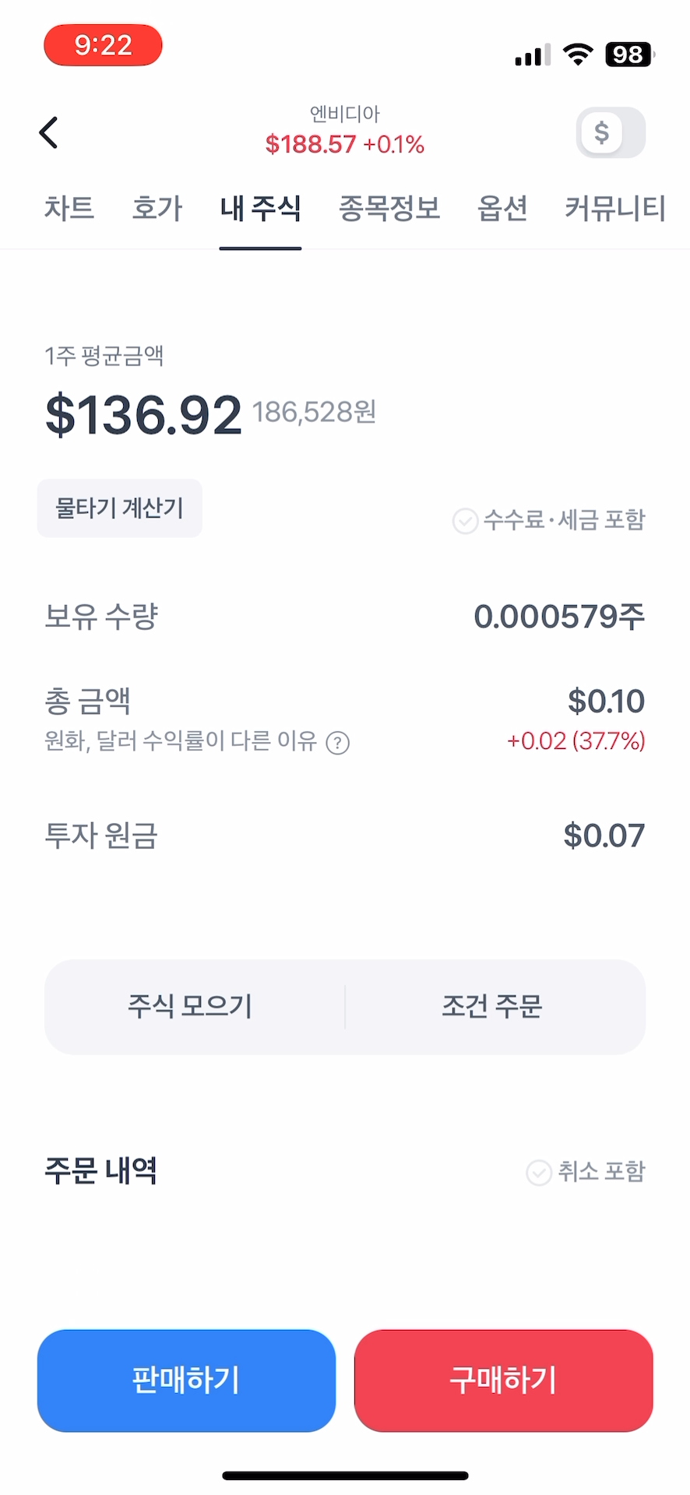Tap the 주식 모으기 button
Screen dimensions: 690x1495
coord(191,1006)
